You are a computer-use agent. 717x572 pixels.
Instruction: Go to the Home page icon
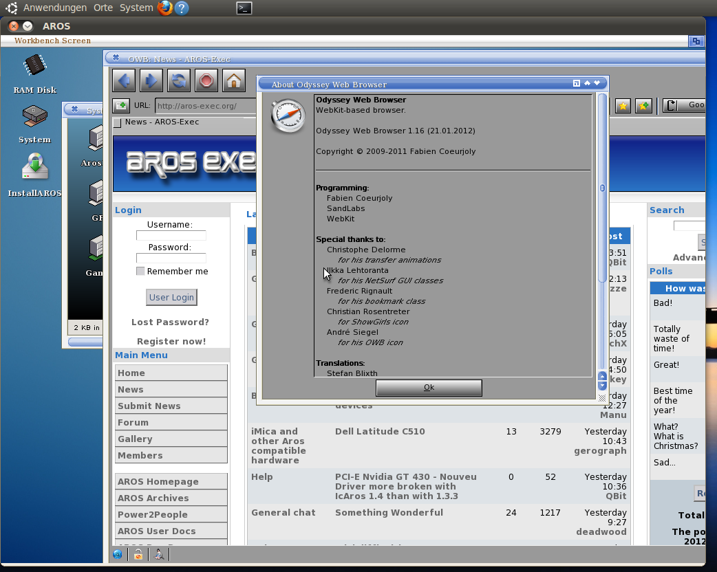tap(234, 80)
